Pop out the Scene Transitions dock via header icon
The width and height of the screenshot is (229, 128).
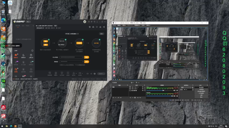pyautogui.click(x=193, y=85)
